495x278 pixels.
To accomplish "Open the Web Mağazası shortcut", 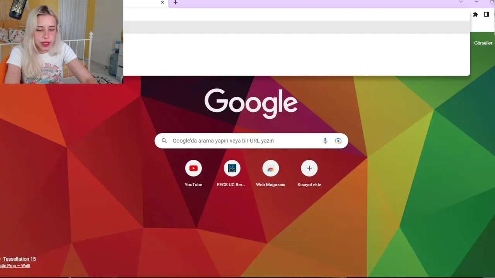I will pyautogui.click(x=271, y=174).
